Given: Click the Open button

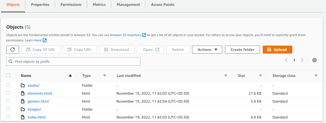Looking at the screenshot, I should coord(151,50).
